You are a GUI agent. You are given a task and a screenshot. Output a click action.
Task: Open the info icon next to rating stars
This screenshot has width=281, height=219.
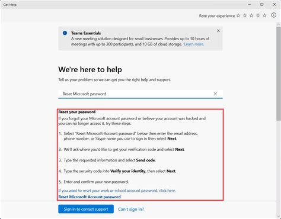click(274, 15)
